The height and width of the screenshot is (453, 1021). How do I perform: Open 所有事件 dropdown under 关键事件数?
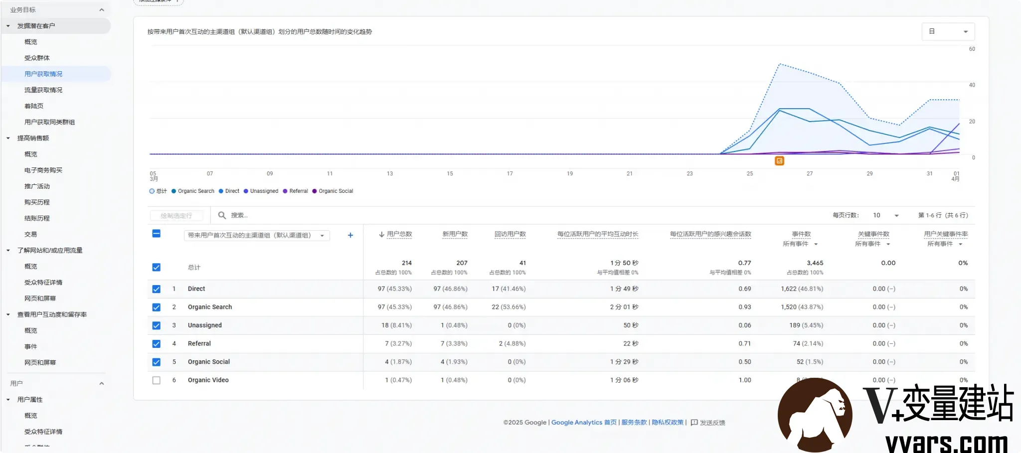point(873,244)
